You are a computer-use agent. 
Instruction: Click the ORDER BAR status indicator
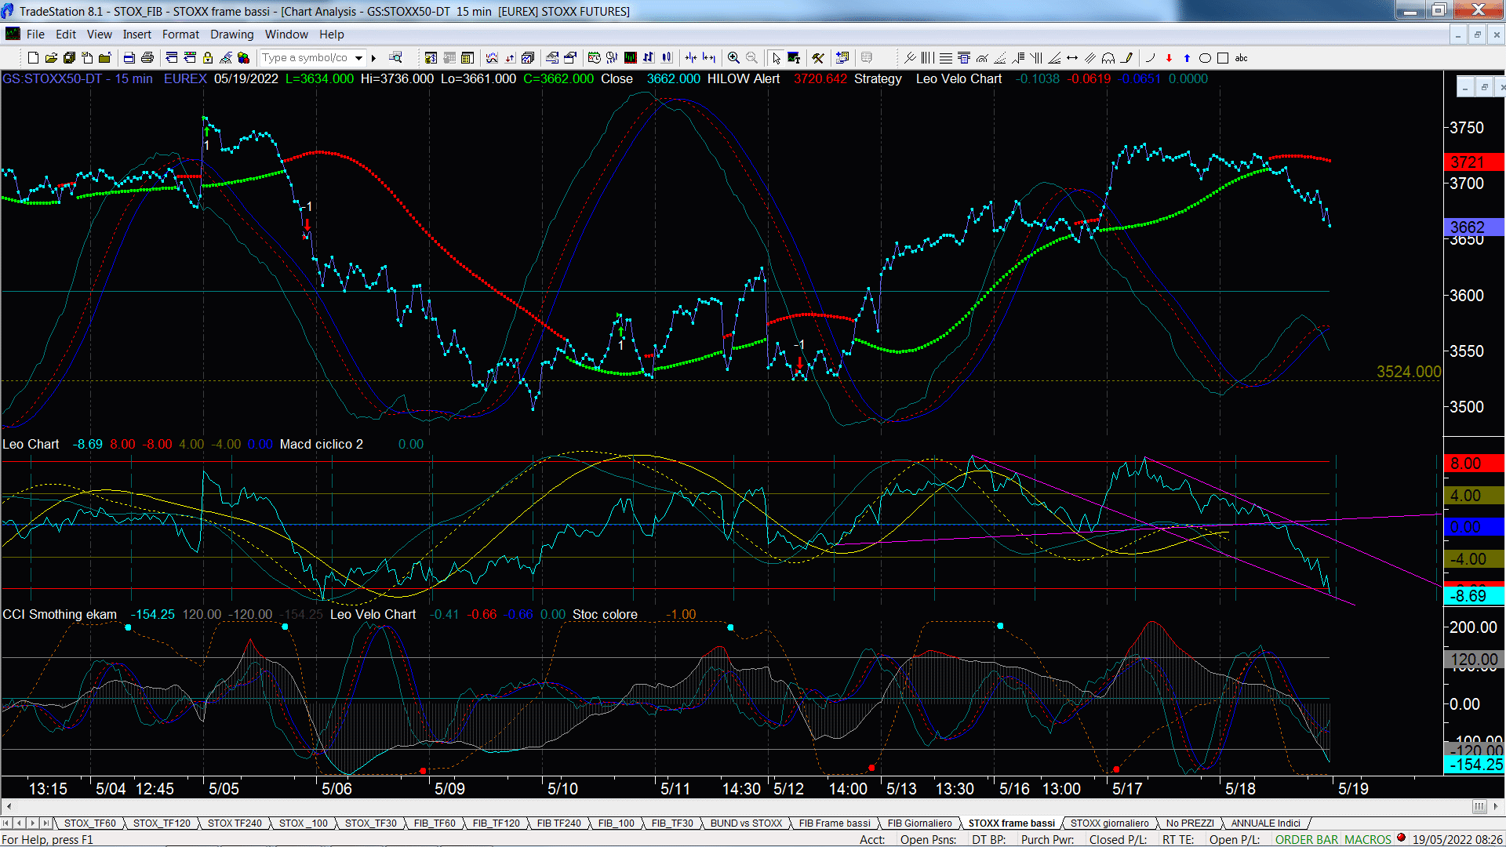[x=1307, y=839]
